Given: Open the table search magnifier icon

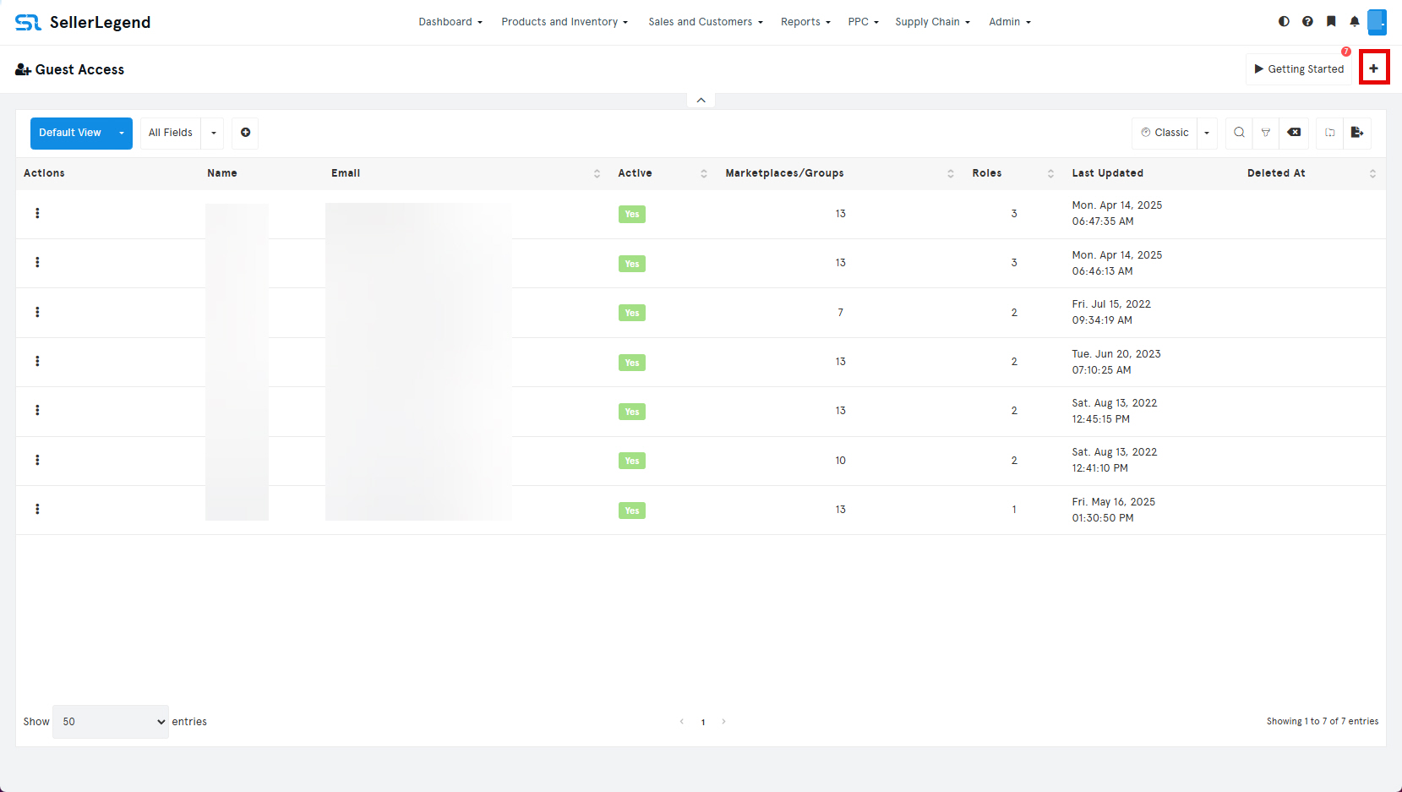Looking at the screenshot, I should [x=1239, y=133].
